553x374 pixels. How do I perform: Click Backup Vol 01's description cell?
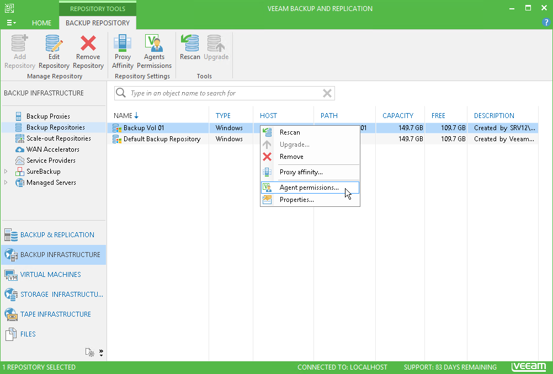pyautogui.click(x=504, y=128)
